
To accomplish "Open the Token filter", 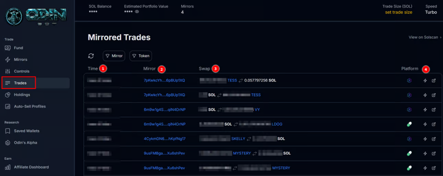I will tap(141, 56).
